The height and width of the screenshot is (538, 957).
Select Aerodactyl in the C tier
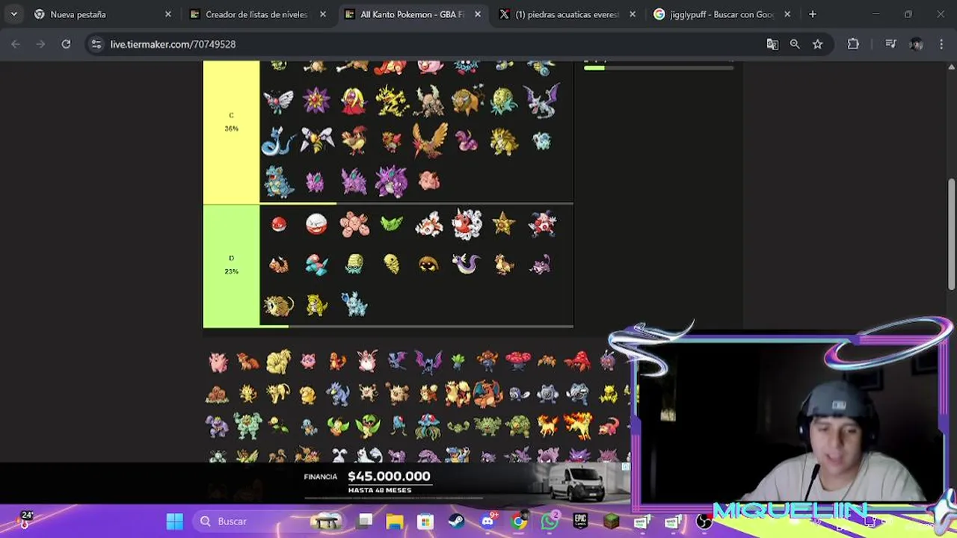(543, 101)
